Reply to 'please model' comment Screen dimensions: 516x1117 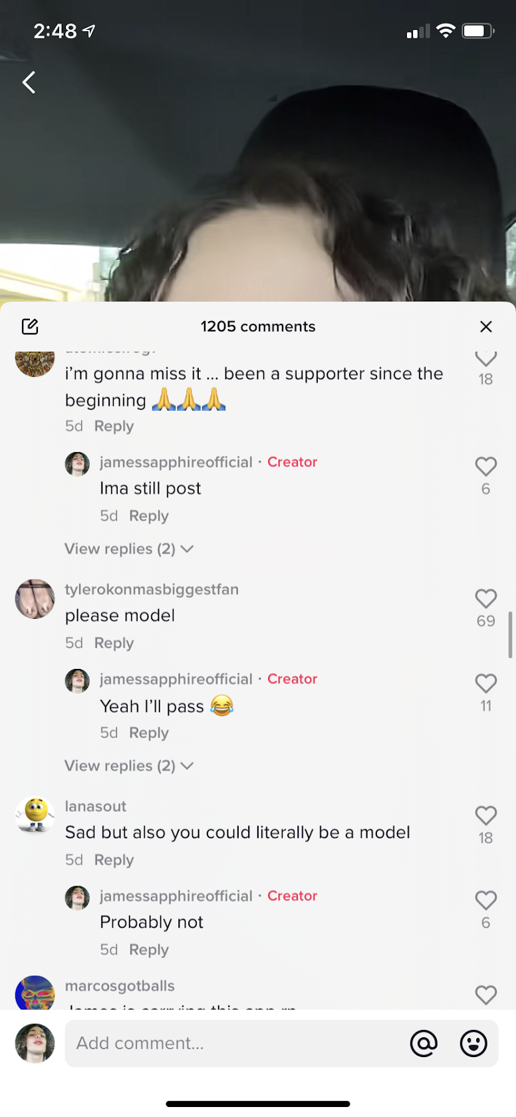pyautogui.click(x=114, y=643)
